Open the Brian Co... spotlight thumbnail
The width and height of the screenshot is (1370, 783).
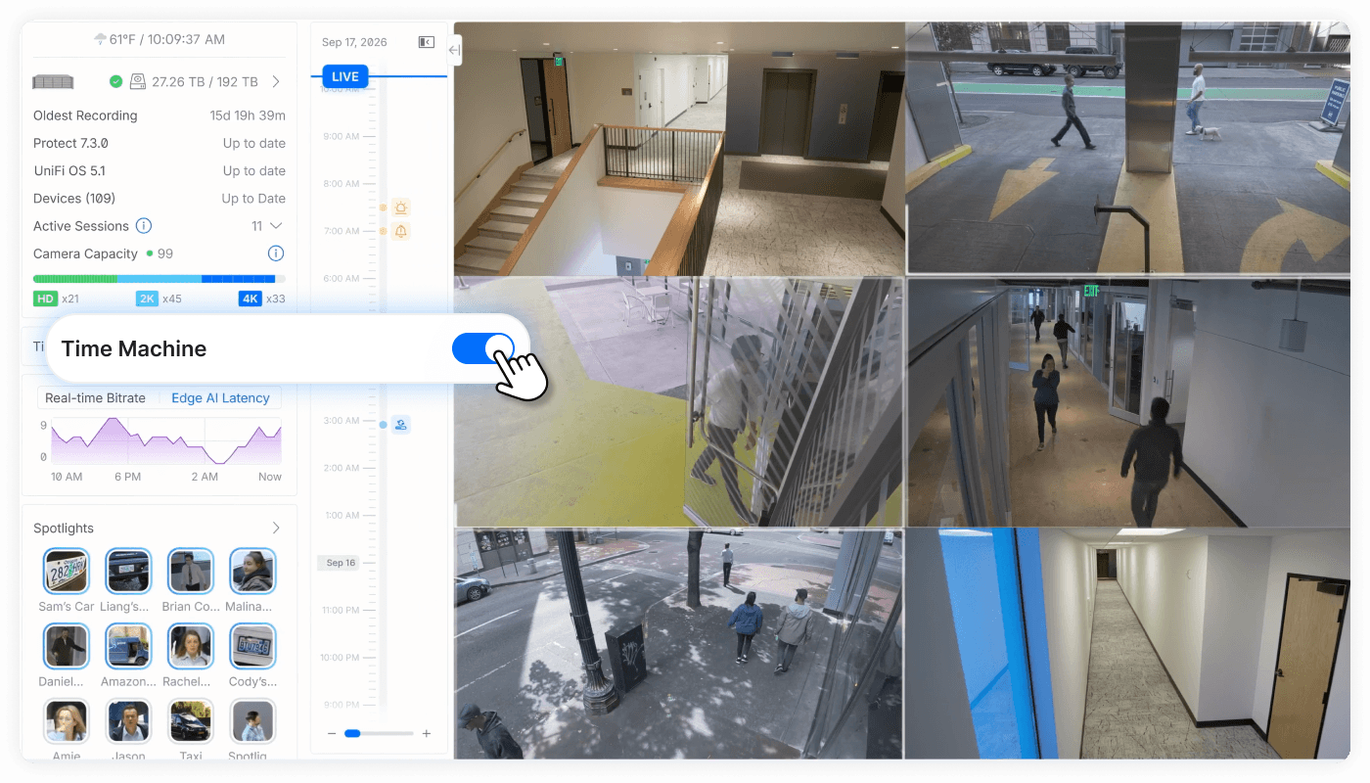click(191, 572)
